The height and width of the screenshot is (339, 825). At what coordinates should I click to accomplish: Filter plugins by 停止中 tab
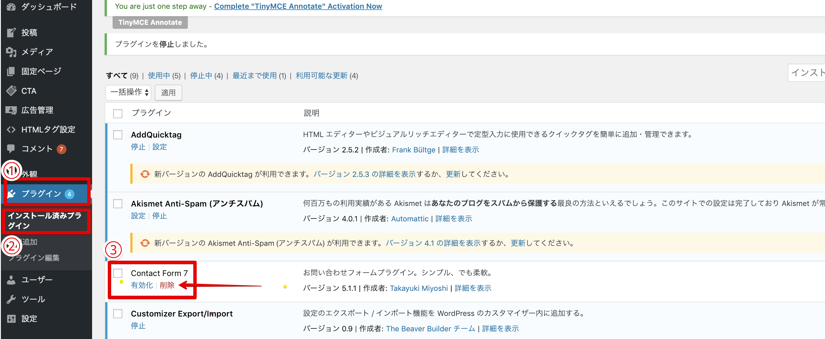coord(201,75)
